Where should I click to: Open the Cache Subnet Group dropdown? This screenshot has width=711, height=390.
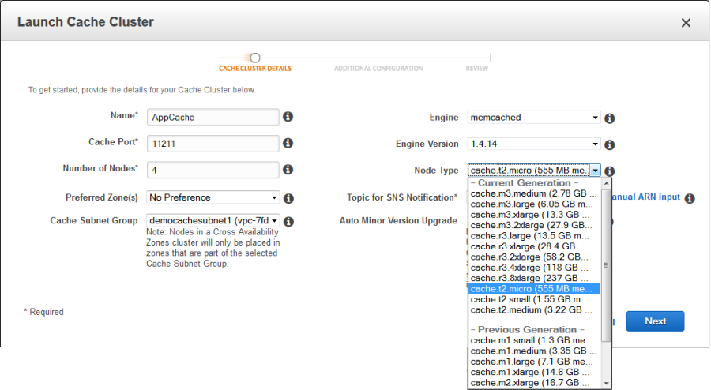click(213, 220)
